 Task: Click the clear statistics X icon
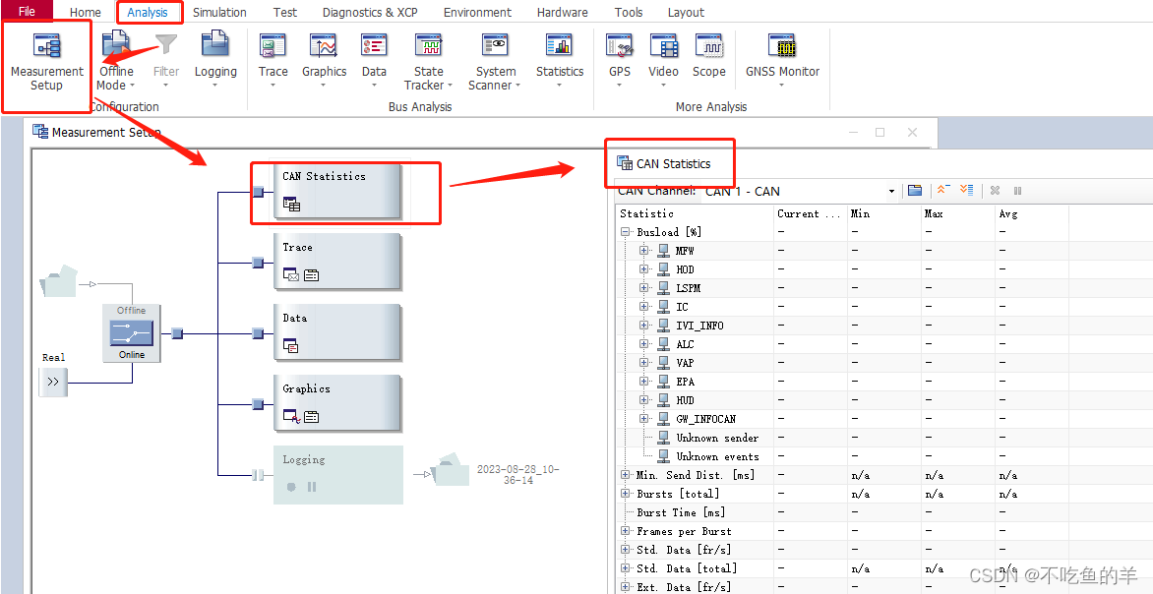(x=995, y=191)
